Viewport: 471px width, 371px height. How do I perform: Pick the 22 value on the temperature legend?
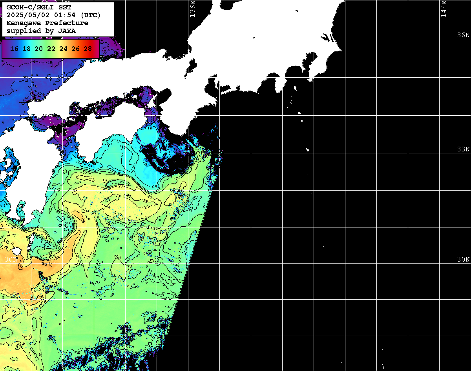point(51,49)
